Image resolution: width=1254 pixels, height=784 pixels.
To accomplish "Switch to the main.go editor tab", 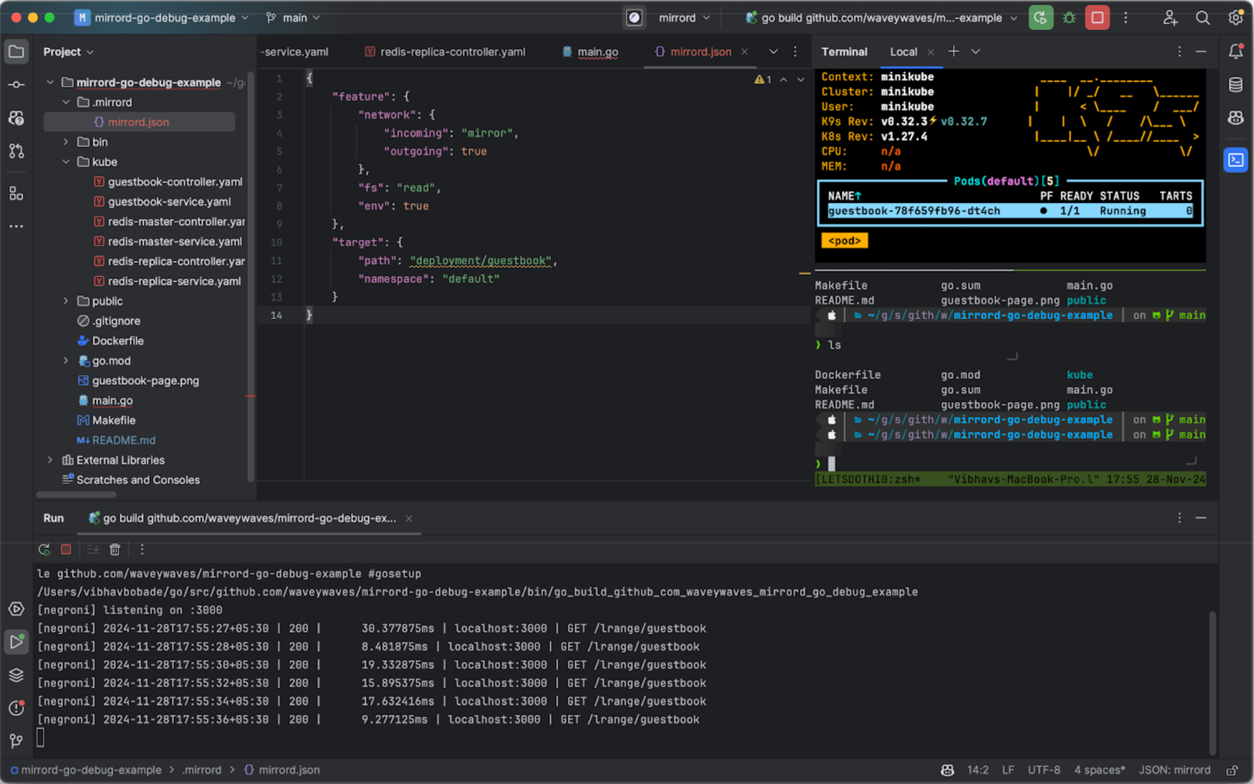I will tap(597, 52).
